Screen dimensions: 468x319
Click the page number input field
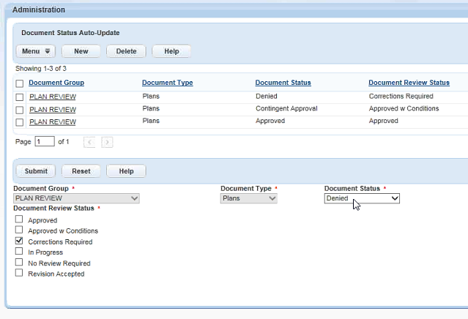pyautogui.click(x=45, y=141)
